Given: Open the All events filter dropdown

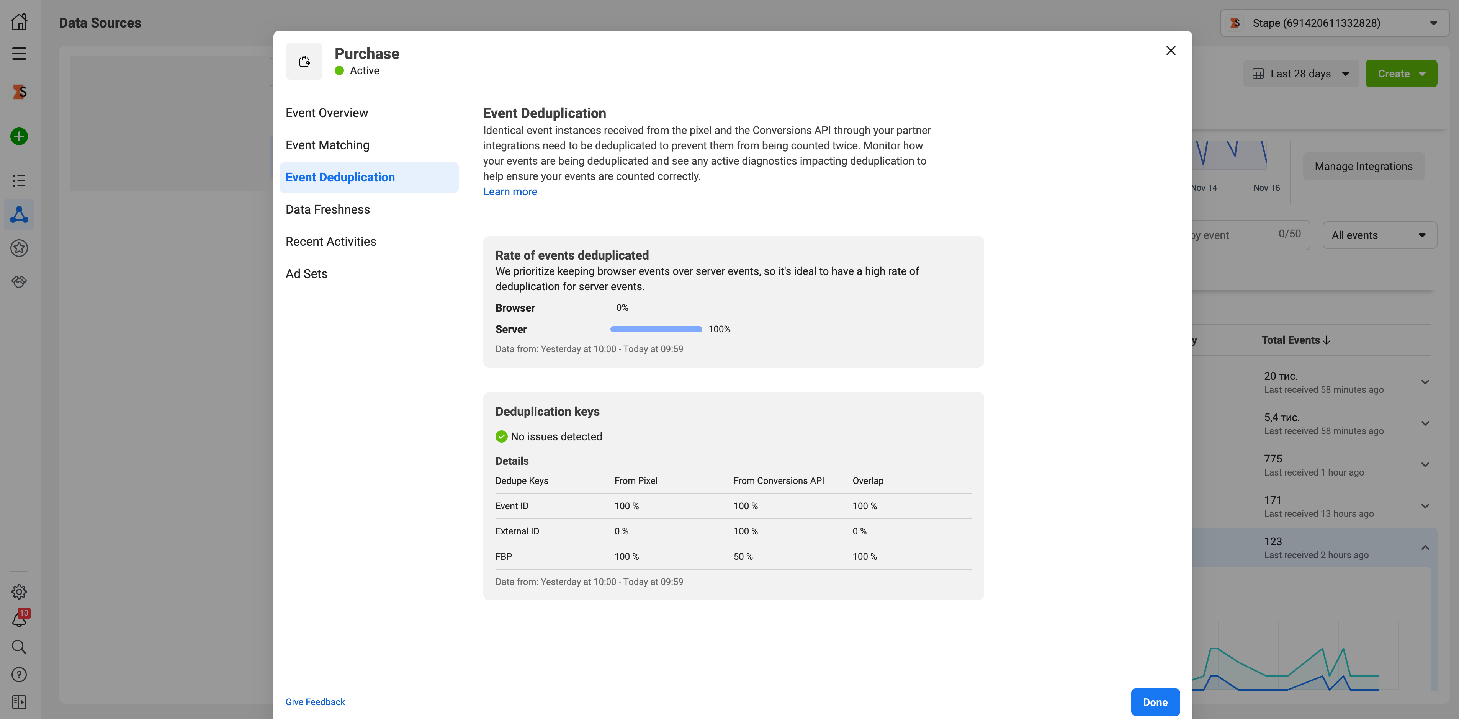Looking at the screenshot, I should (1379, 235).
